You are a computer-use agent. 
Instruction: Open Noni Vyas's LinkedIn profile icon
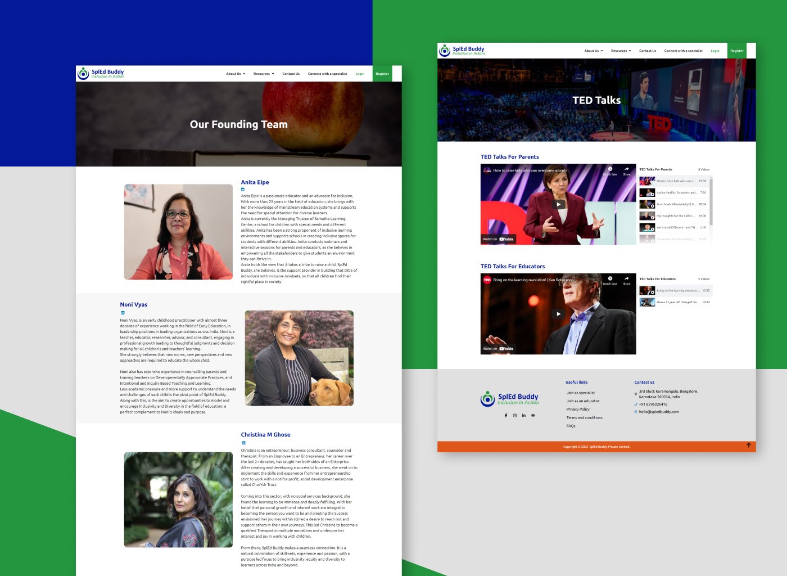pyautogui.click(x=123, y=313)
